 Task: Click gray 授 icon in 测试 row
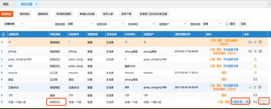click(255, 79)
